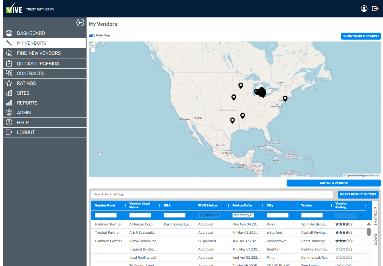
Task: Click the 29five Homes Inc three-star rating
Action: point(344,241)
